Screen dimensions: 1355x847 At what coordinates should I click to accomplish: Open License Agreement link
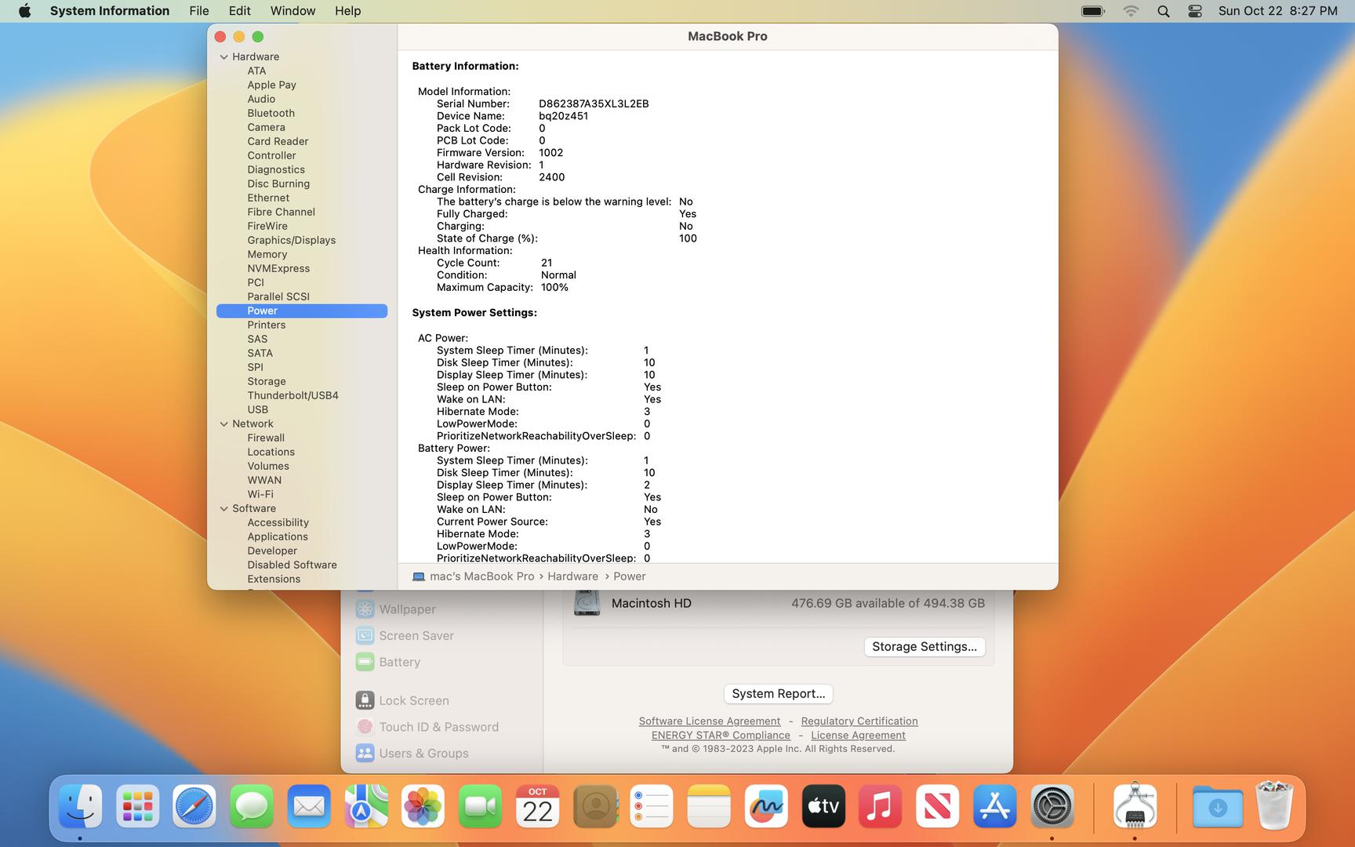(x=858, y=735)
